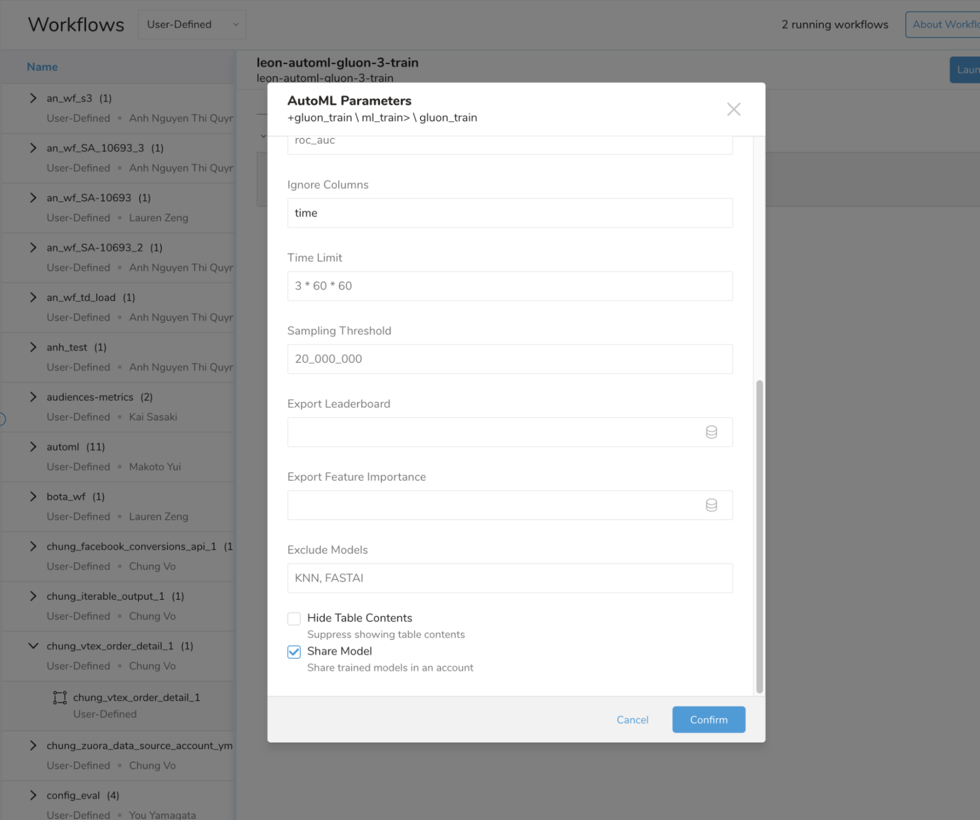Image resolution: width=980 pixels, height=820 pixels.
Task: Select the Exclude Models input field
Action: click(x=509, y=578)
